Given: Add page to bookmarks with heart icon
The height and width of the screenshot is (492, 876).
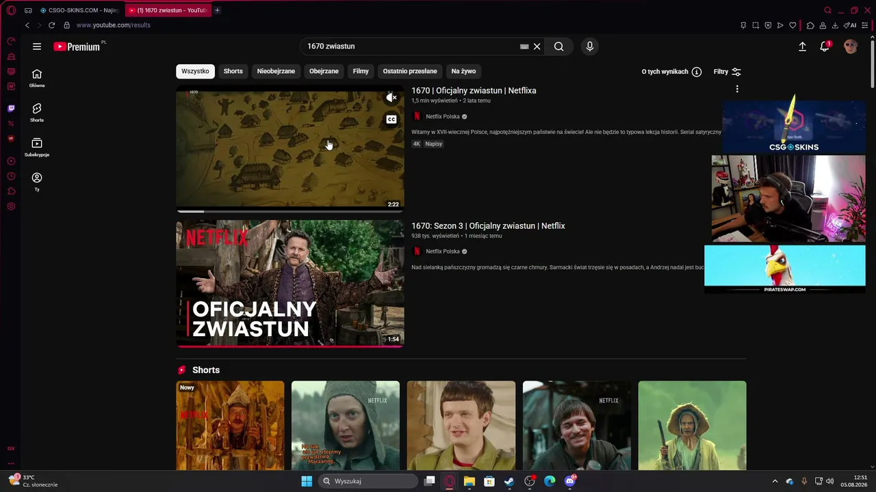Looking at the screenshot, I should pos(793,25).
